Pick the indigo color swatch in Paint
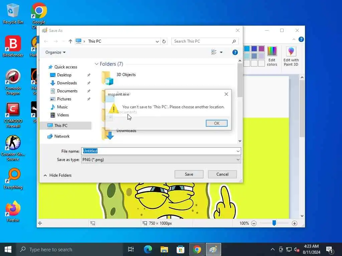The image size is (342, 256). pos(254,49)
